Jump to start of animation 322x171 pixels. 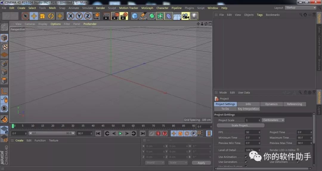(x=98, y=134)
